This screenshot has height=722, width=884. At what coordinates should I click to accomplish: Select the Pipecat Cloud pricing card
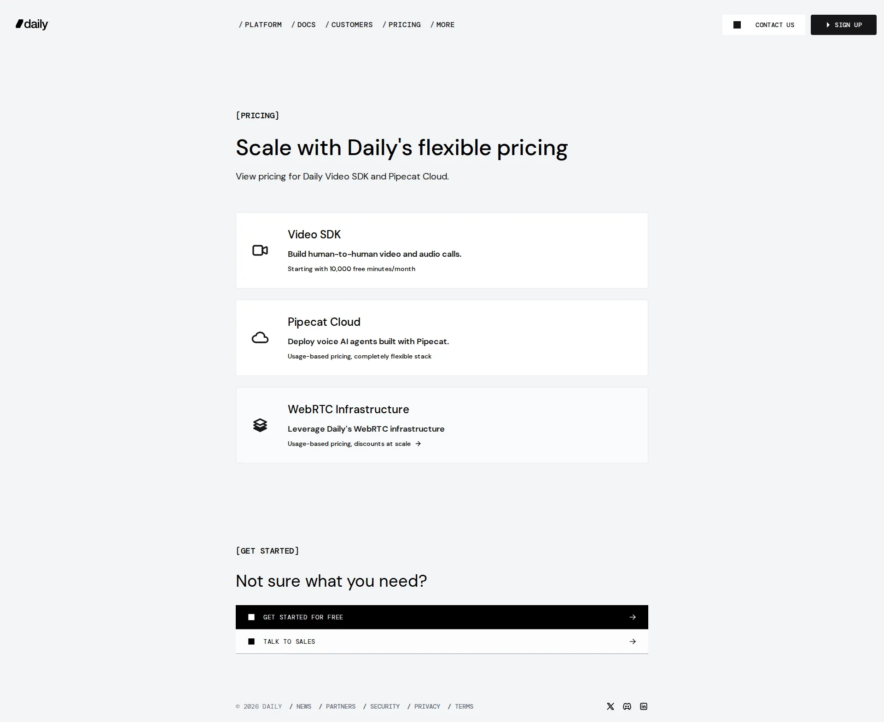pos(442,338)
